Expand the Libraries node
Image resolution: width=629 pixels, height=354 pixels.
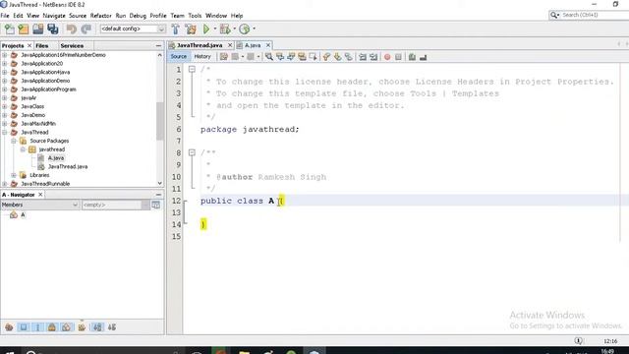[x=14, y=175]
